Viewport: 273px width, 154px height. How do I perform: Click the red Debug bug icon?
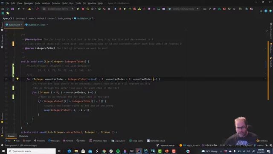tap(83, 9)
